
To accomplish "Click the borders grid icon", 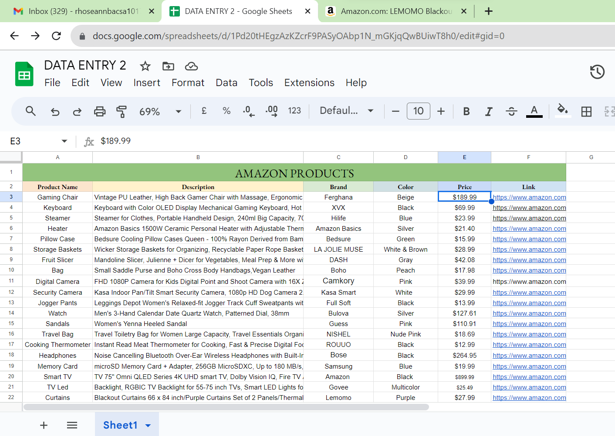I will pyautogui.click(x=586, y=112).
